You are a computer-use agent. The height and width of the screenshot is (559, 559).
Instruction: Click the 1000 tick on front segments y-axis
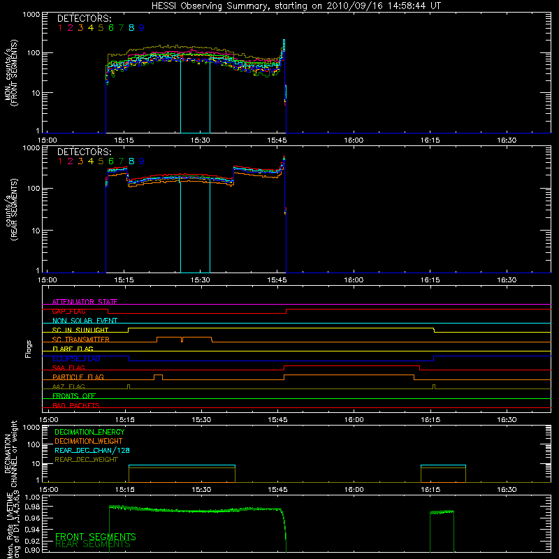pyautogui.click(x=31, y=15)
